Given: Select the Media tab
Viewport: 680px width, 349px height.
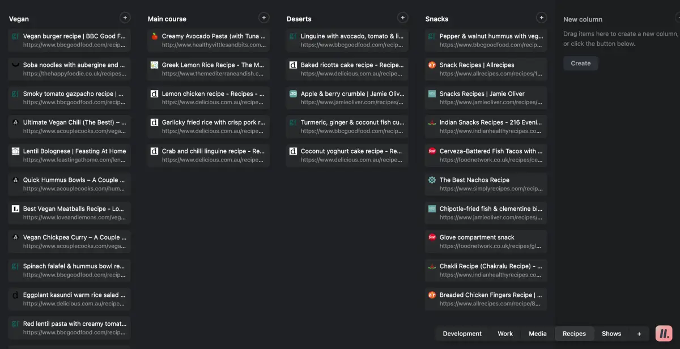Looking at the screenshot, I should click(x=537, y=334).
